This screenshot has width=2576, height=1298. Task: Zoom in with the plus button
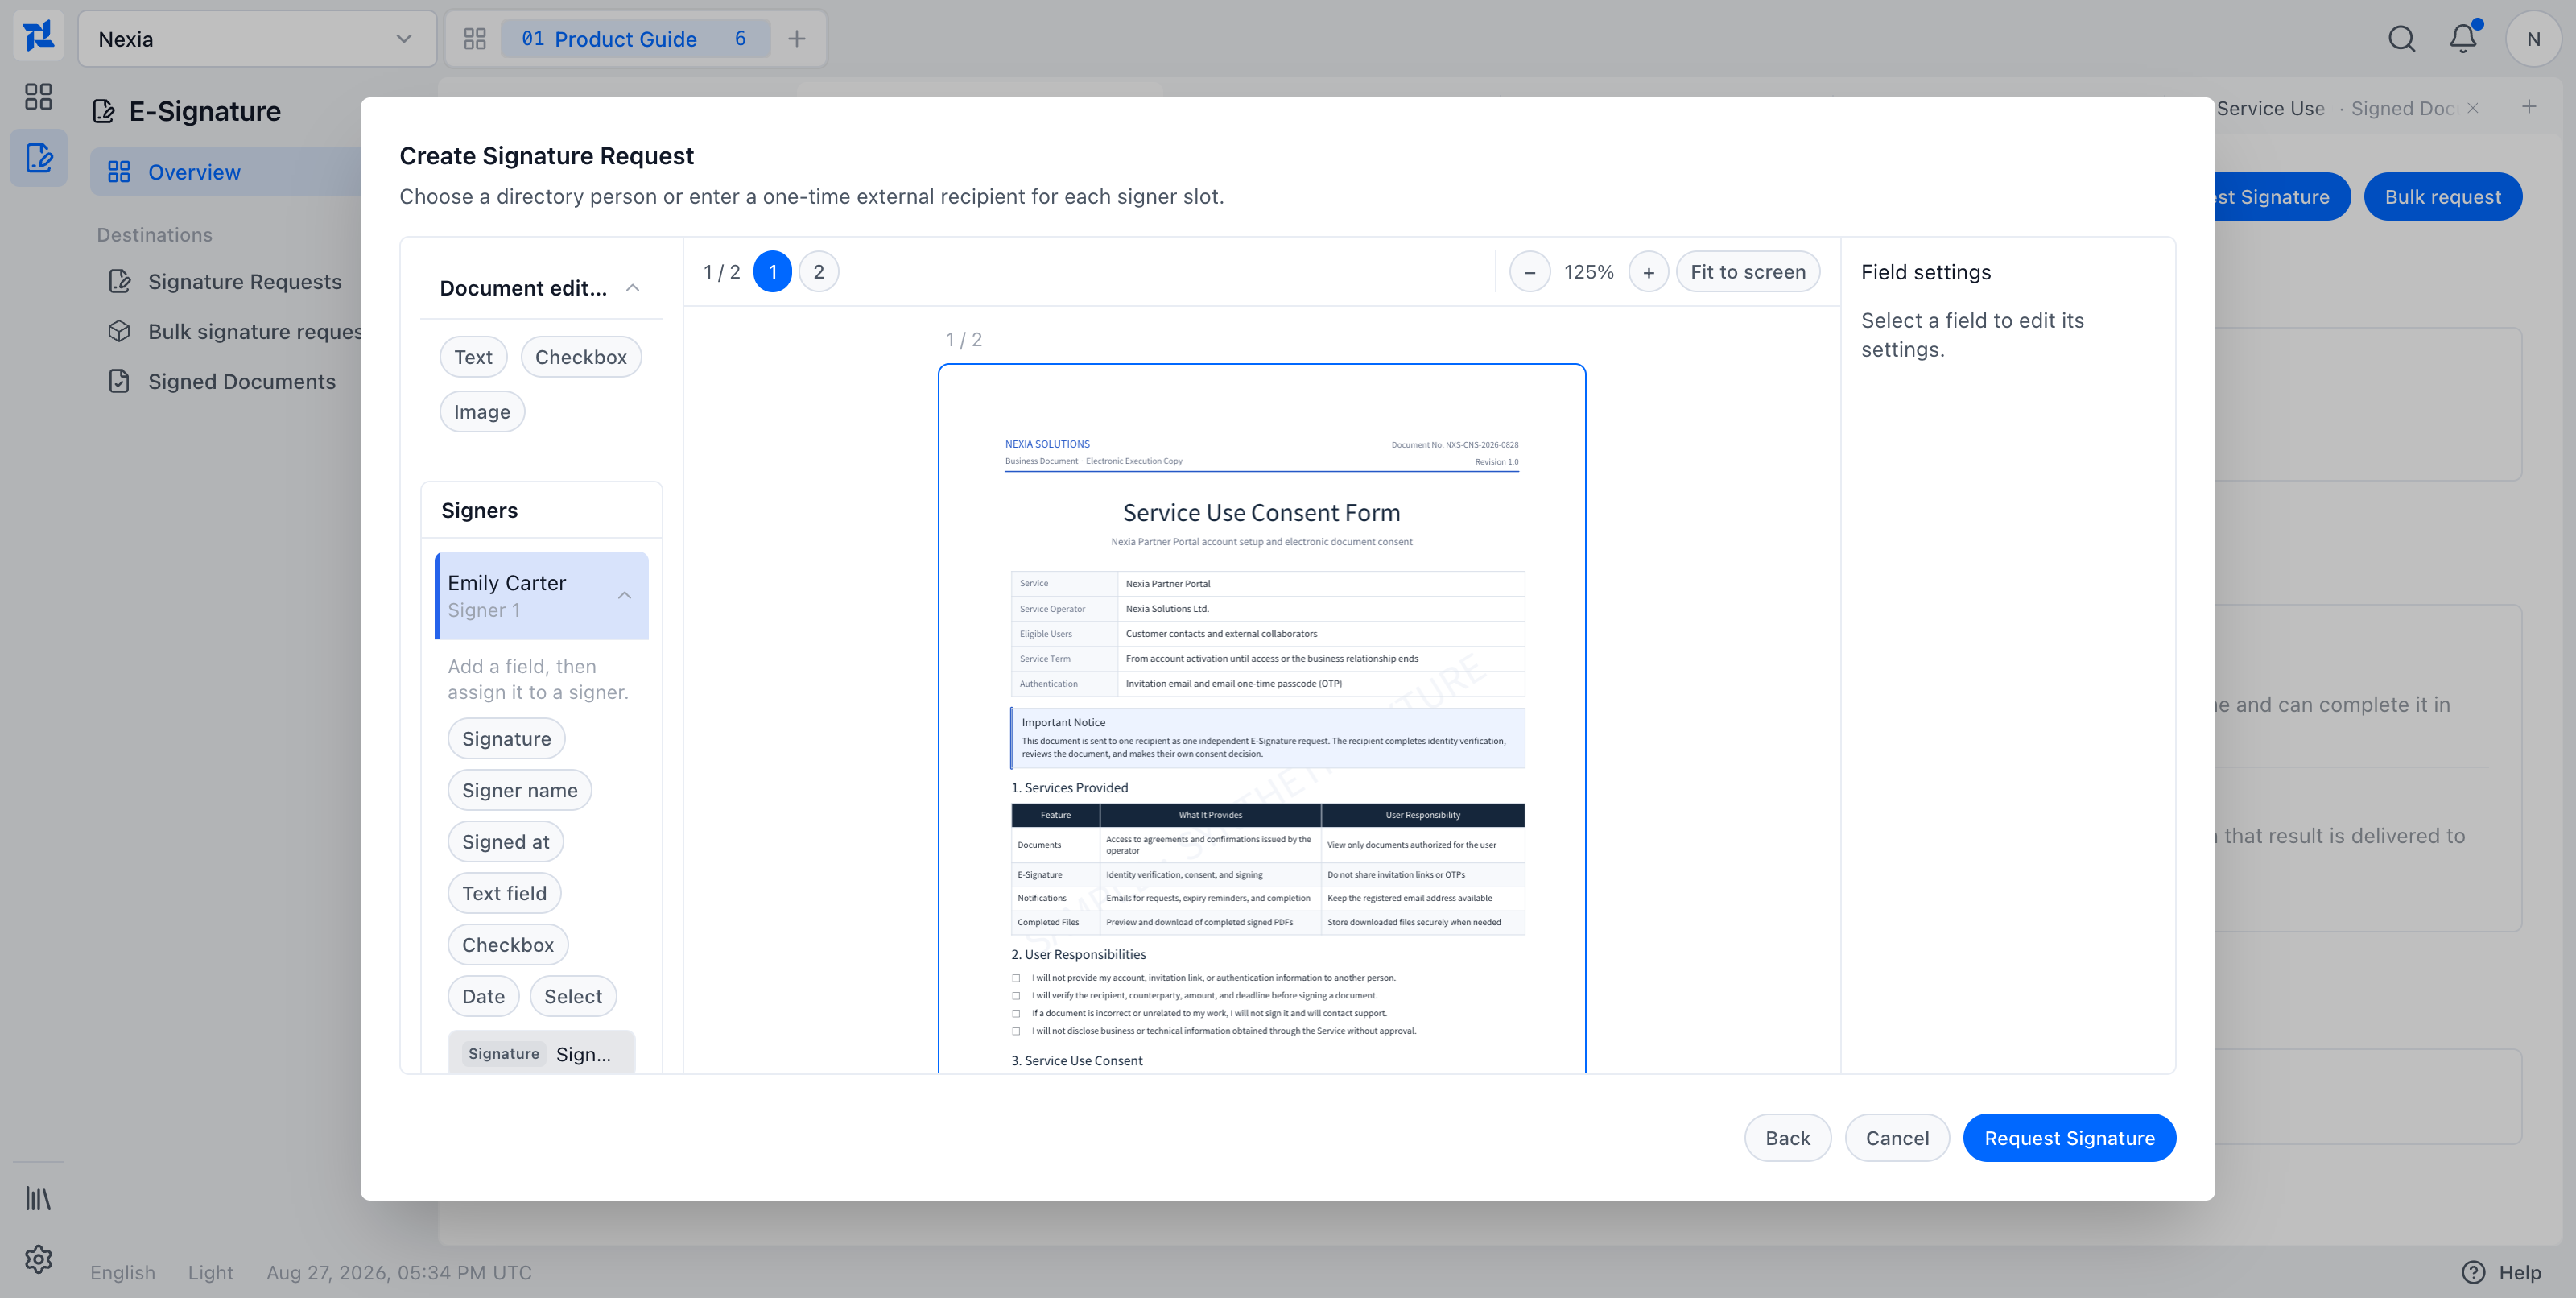click(x=1648, y=272)
